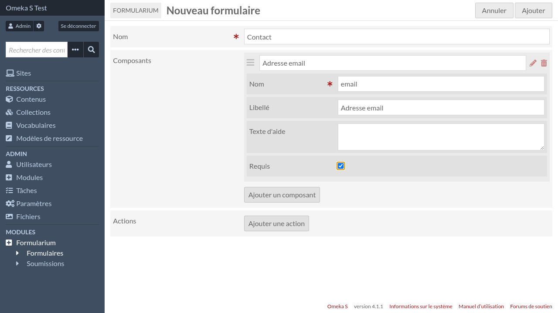The height and width of the screenshot is (313, 558).
Task: Click the Modules icon in the sidebar
Action: point(9,177)
